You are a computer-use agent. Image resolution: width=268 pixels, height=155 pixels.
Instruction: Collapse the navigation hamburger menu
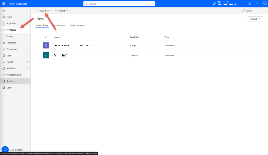[4, 11]
